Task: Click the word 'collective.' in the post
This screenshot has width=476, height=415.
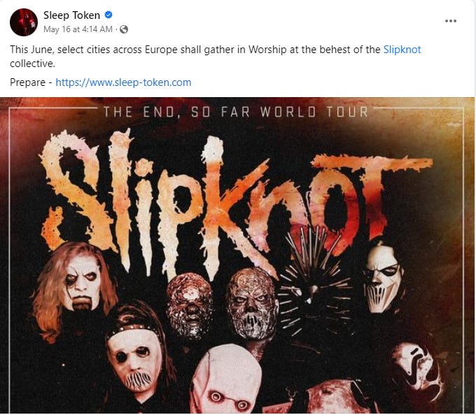Action: tap(32, 64)
